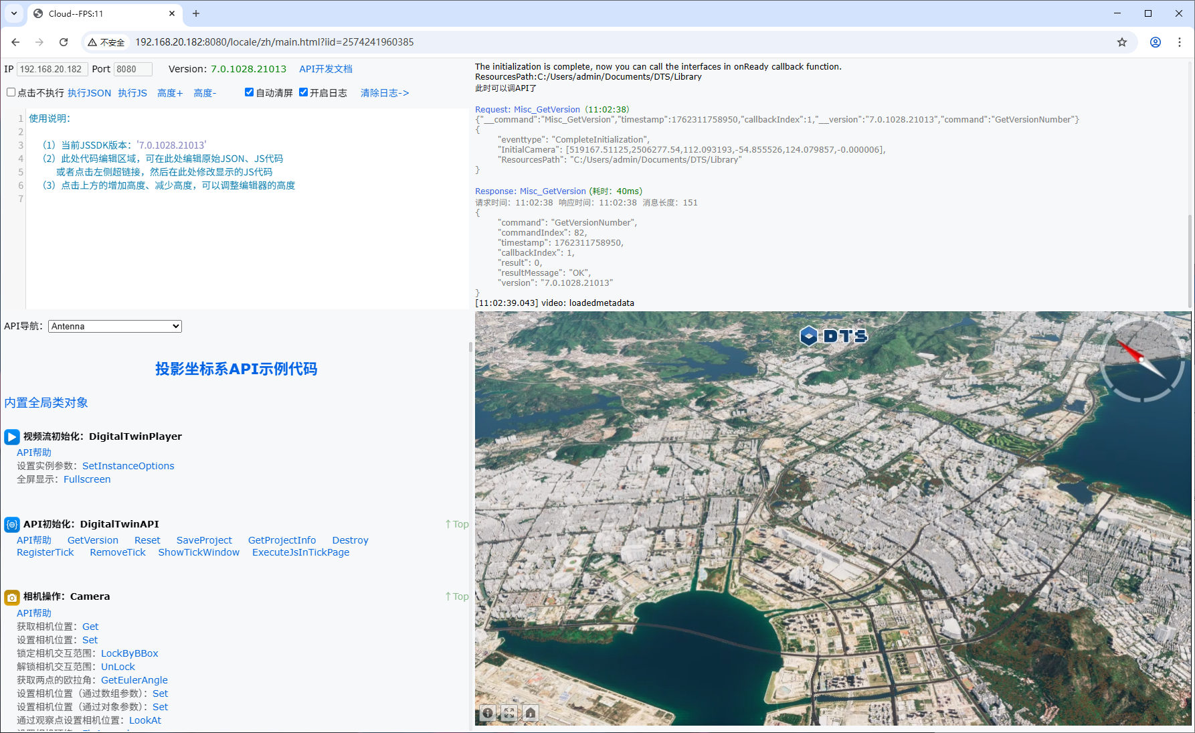
Task: Open the tab search dropdown arrow
Action: point(14,13)
